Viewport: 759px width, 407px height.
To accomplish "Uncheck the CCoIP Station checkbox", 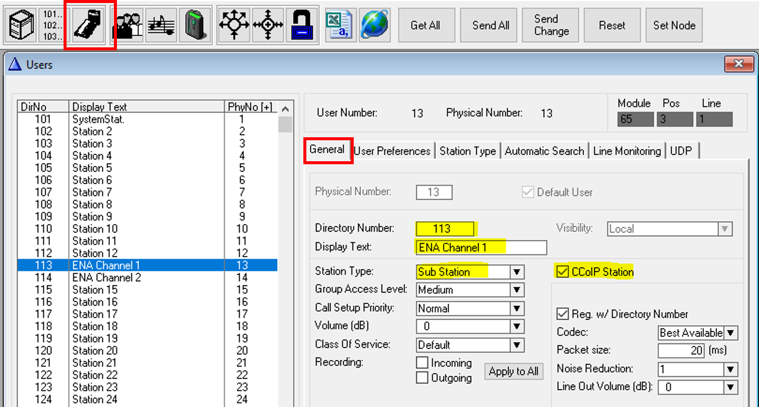I will coord(562,272).
